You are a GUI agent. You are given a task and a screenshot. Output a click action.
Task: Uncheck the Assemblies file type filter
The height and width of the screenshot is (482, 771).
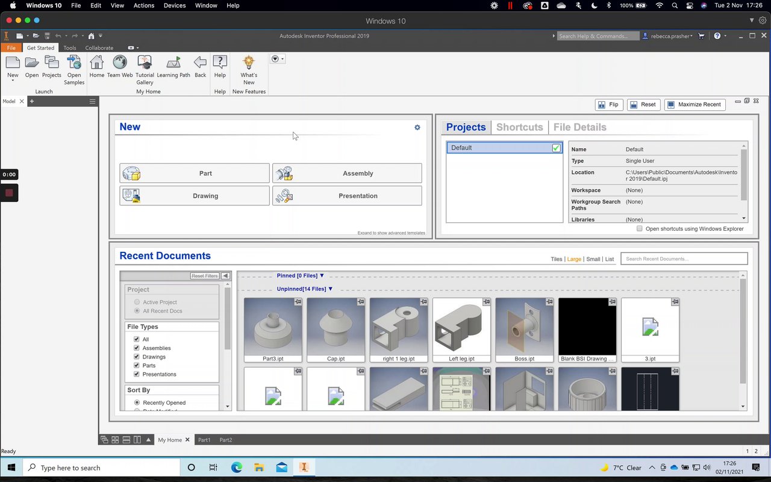click(137, 348)
